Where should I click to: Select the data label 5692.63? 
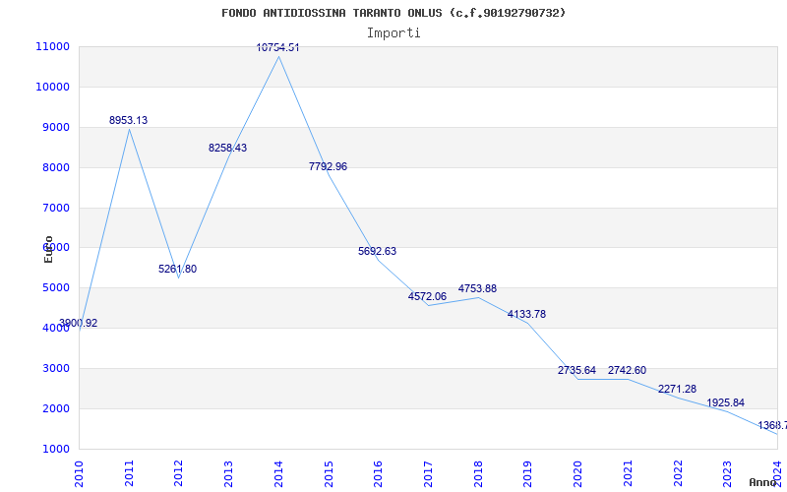coord(377,251)
